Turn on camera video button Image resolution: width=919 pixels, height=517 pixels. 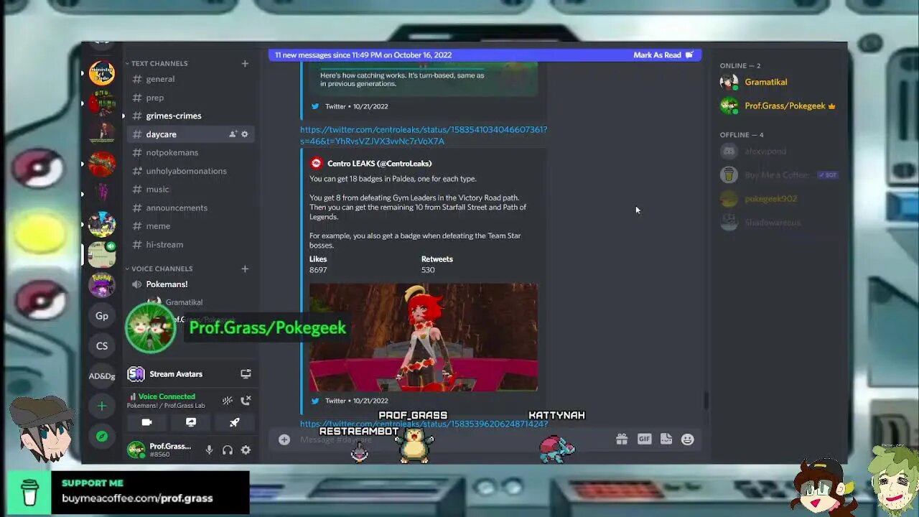click(146, 422)
